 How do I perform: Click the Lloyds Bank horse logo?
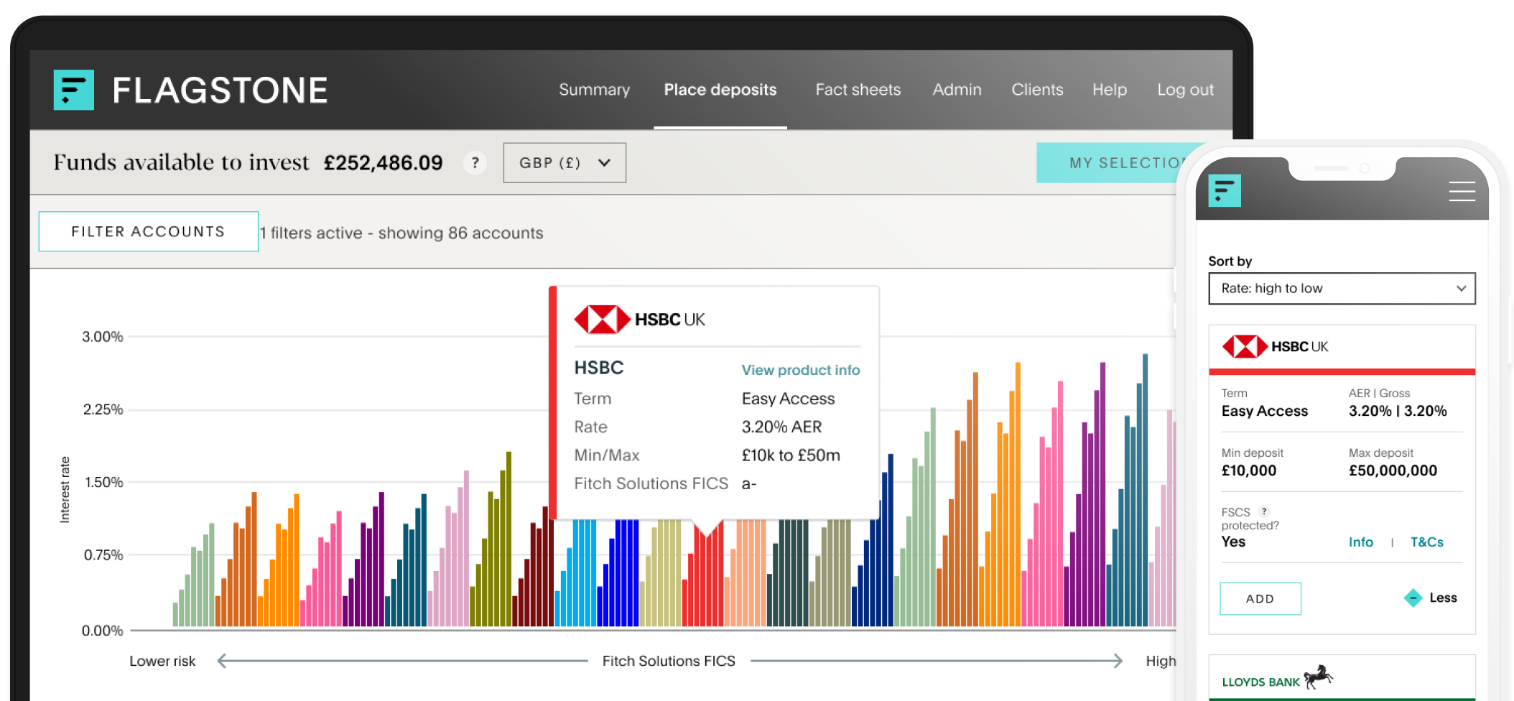click(x=1318, y=677)
